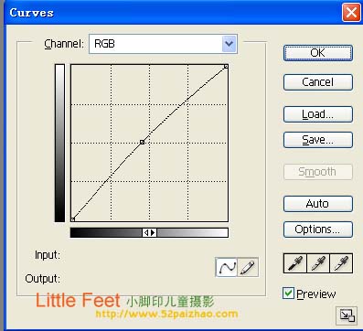The height and width of the screenshot is (331, 363).
Task: Select the midpoint on the curve
Action: point(142,142)
